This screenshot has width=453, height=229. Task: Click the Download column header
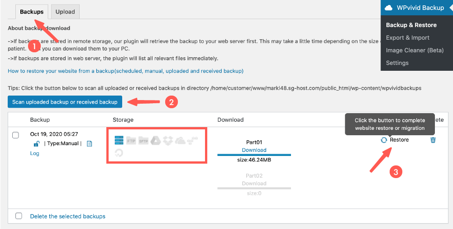point(230,119)
